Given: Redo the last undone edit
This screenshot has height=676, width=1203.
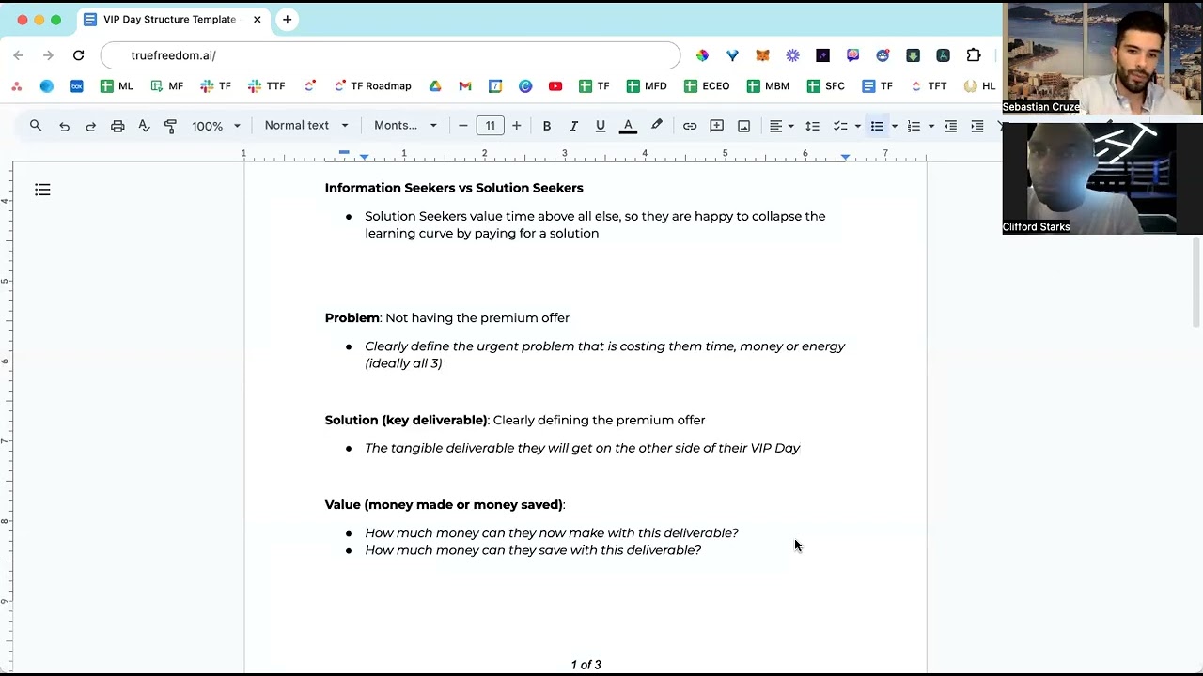Looking at the screenshot, I should click(90, 126).
